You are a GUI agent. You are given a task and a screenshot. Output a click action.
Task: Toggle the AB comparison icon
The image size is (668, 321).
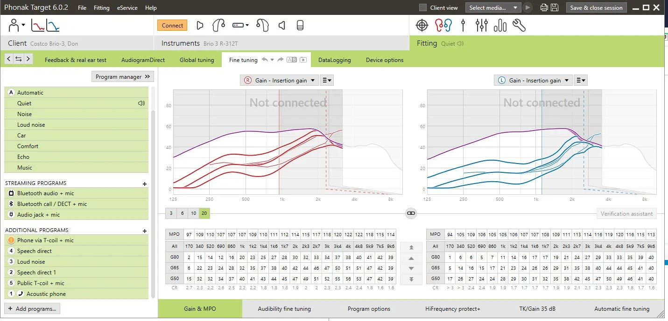coord(292,60)
